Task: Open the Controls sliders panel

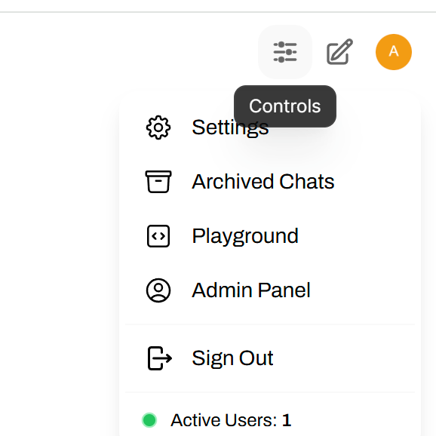Action: pyautogui.click(x=285, y=52)
